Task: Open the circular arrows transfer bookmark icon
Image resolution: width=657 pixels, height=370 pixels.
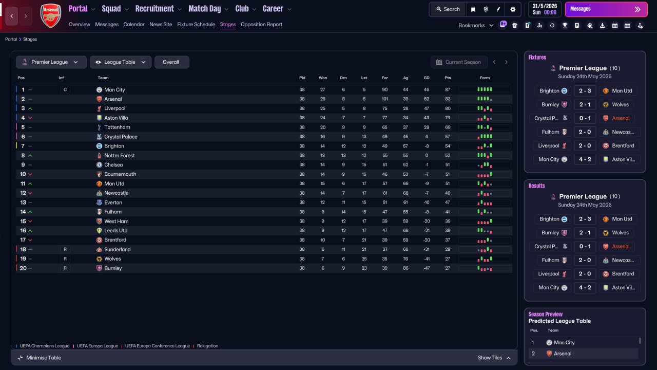Action: [552, 25]
